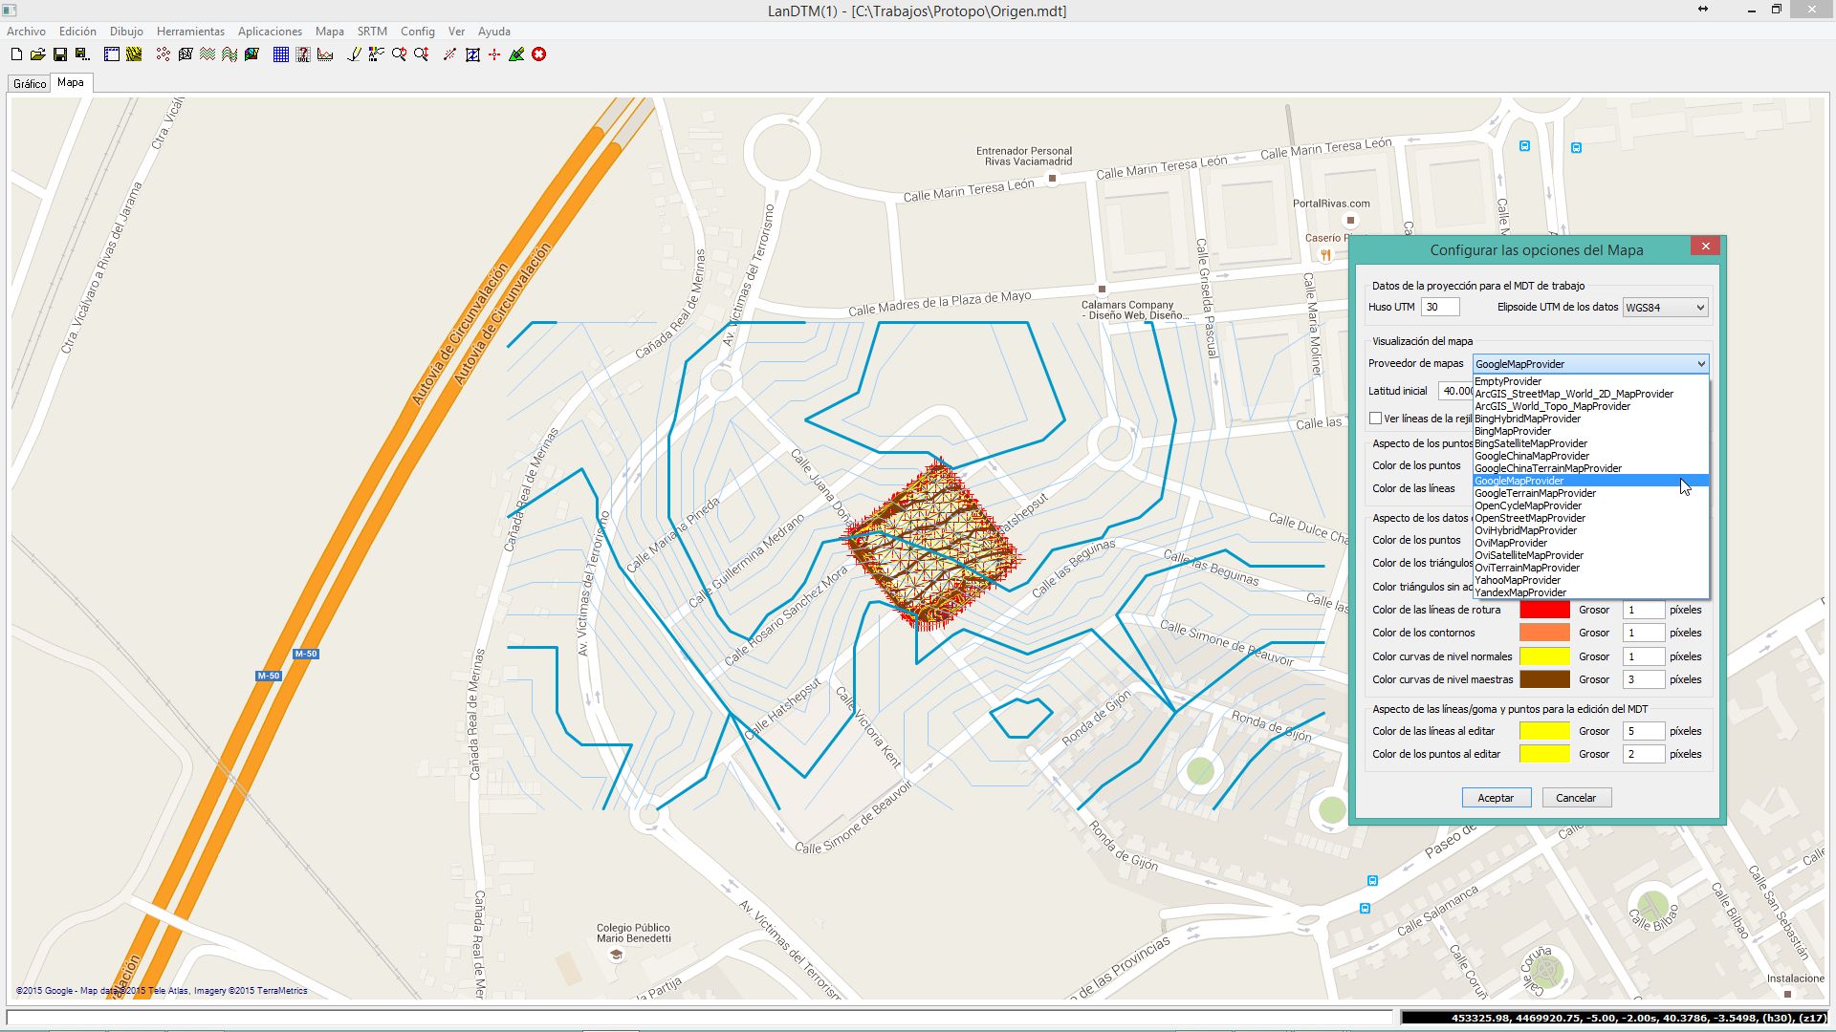Click the yellow contour map icon
Image resolution: width=1836 pixels, height=1032 pixels.
(134, 54)
